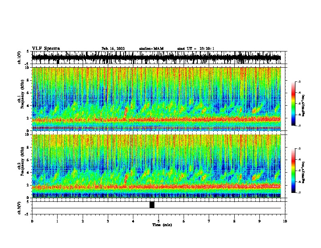Click time axis tick label "1"
The width and height of the screenshot is (321, 248).
[57, 221]
